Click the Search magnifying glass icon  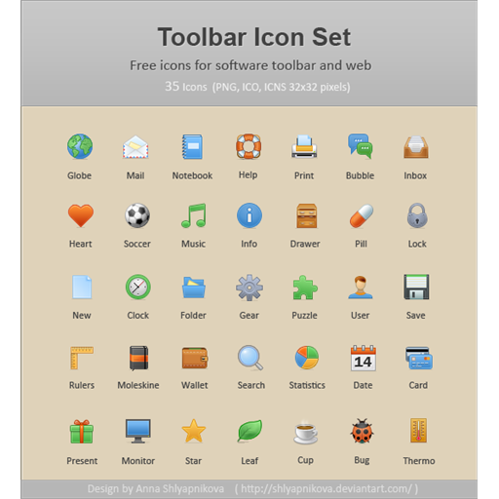250,358
